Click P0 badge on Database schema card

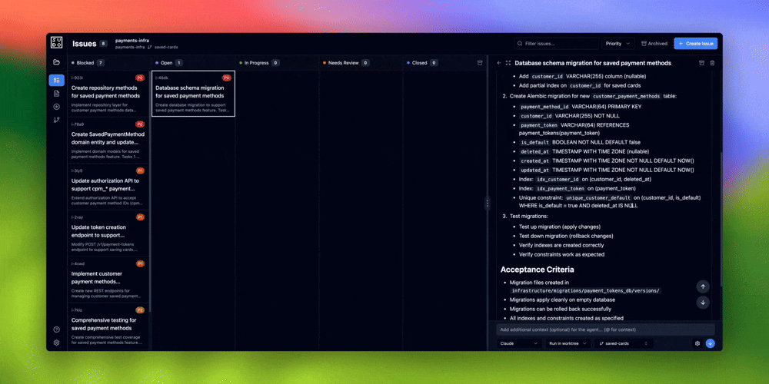tap(226, 78)
